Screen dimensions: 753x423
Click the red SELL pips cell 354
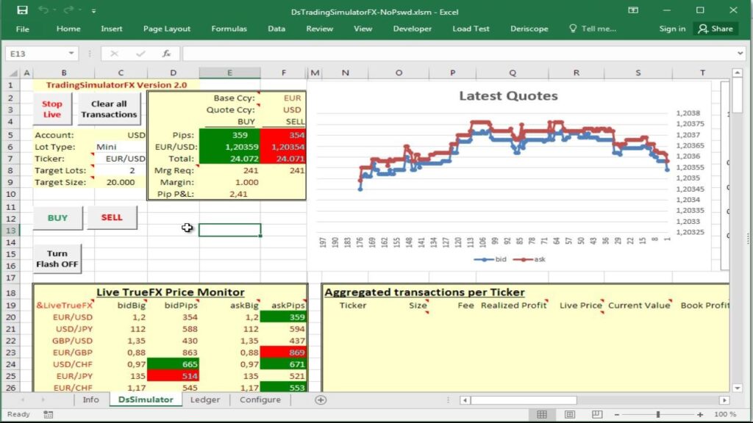(x=283, y=135)
